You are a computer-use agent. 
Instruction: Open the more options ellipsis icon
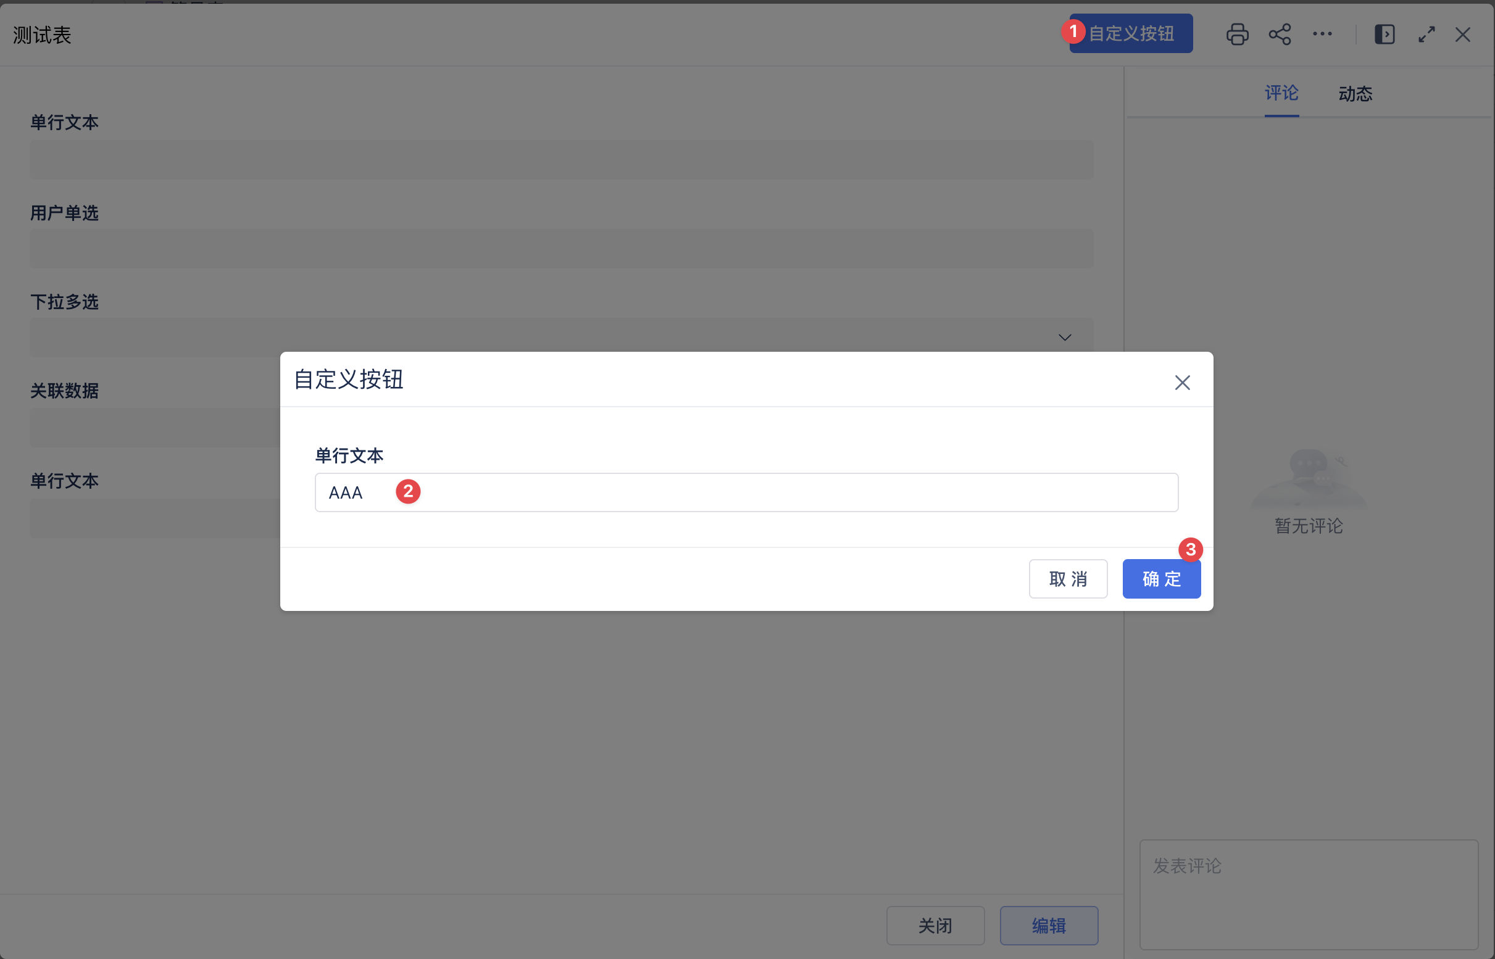[x=1323, y=35]
